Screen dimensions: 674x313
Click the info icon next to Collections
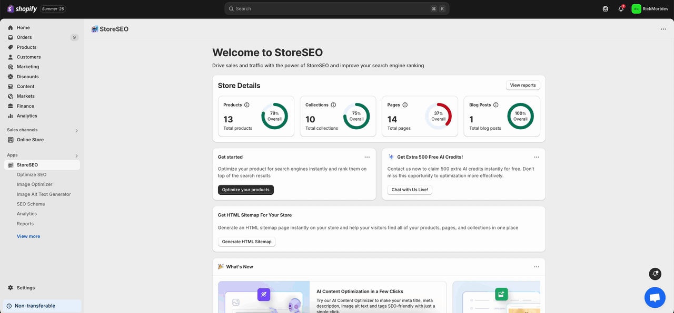click(x=333, y=105)
